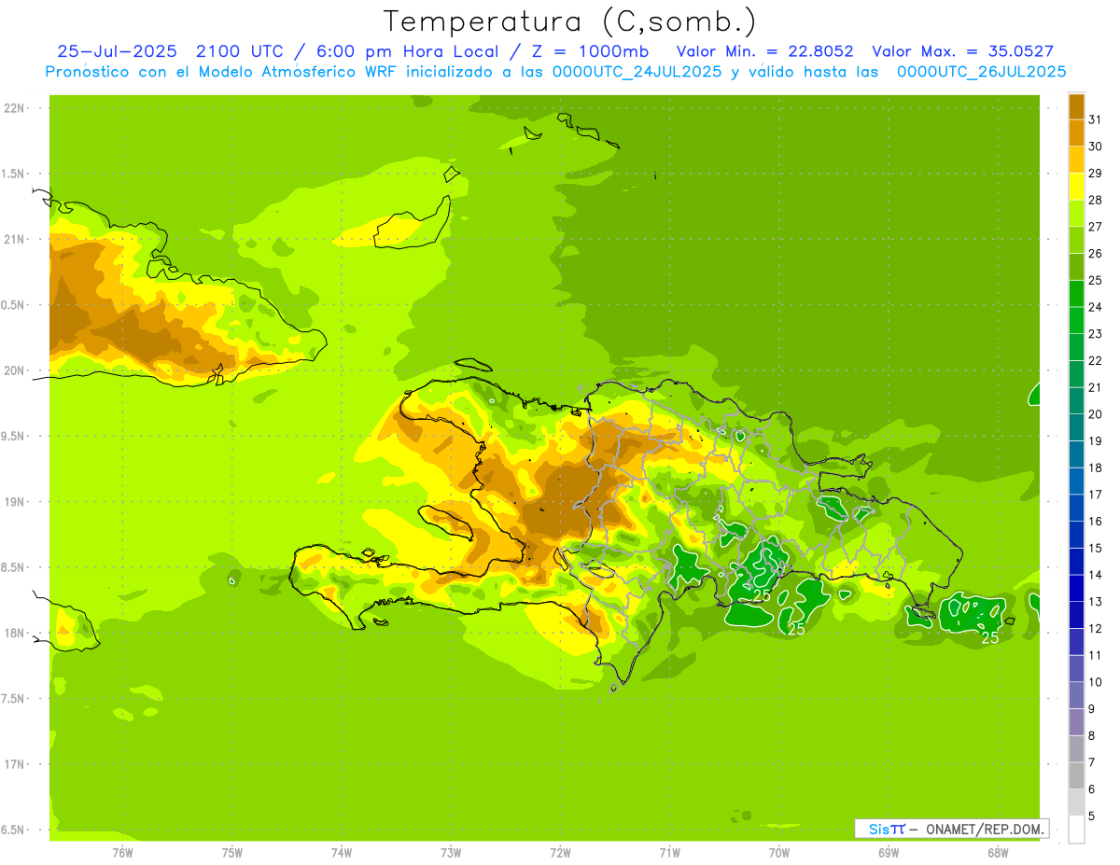
Task: Click legend value label '10'
Action: click(1096, 681)
